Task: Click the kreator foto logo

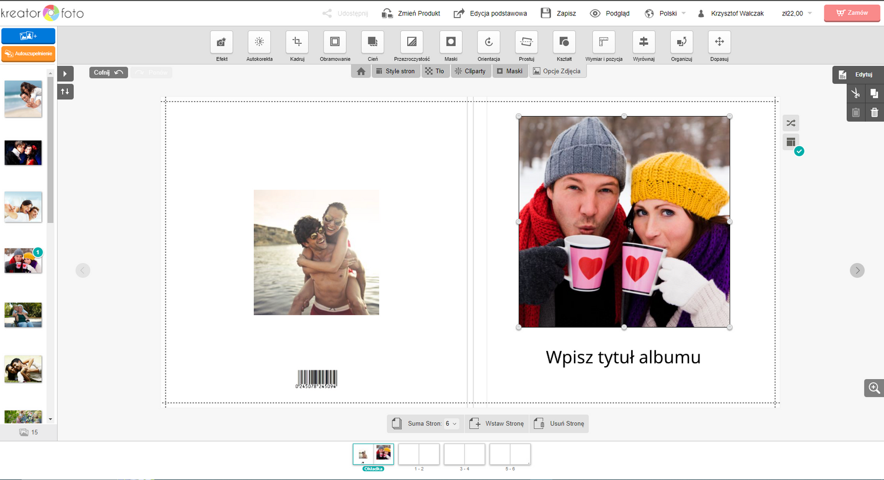Action: (x=42, y=13)
